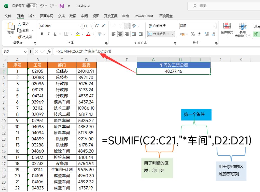260x192 pixels.
Task: Open 套用表格格式 table format button
Action: [242, 30]
